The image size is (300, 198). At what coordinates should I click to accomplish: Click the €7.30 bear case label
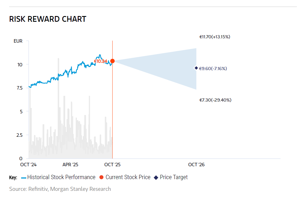pos(215,100)
